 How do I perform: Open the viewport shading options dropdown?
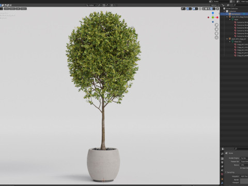214,9
